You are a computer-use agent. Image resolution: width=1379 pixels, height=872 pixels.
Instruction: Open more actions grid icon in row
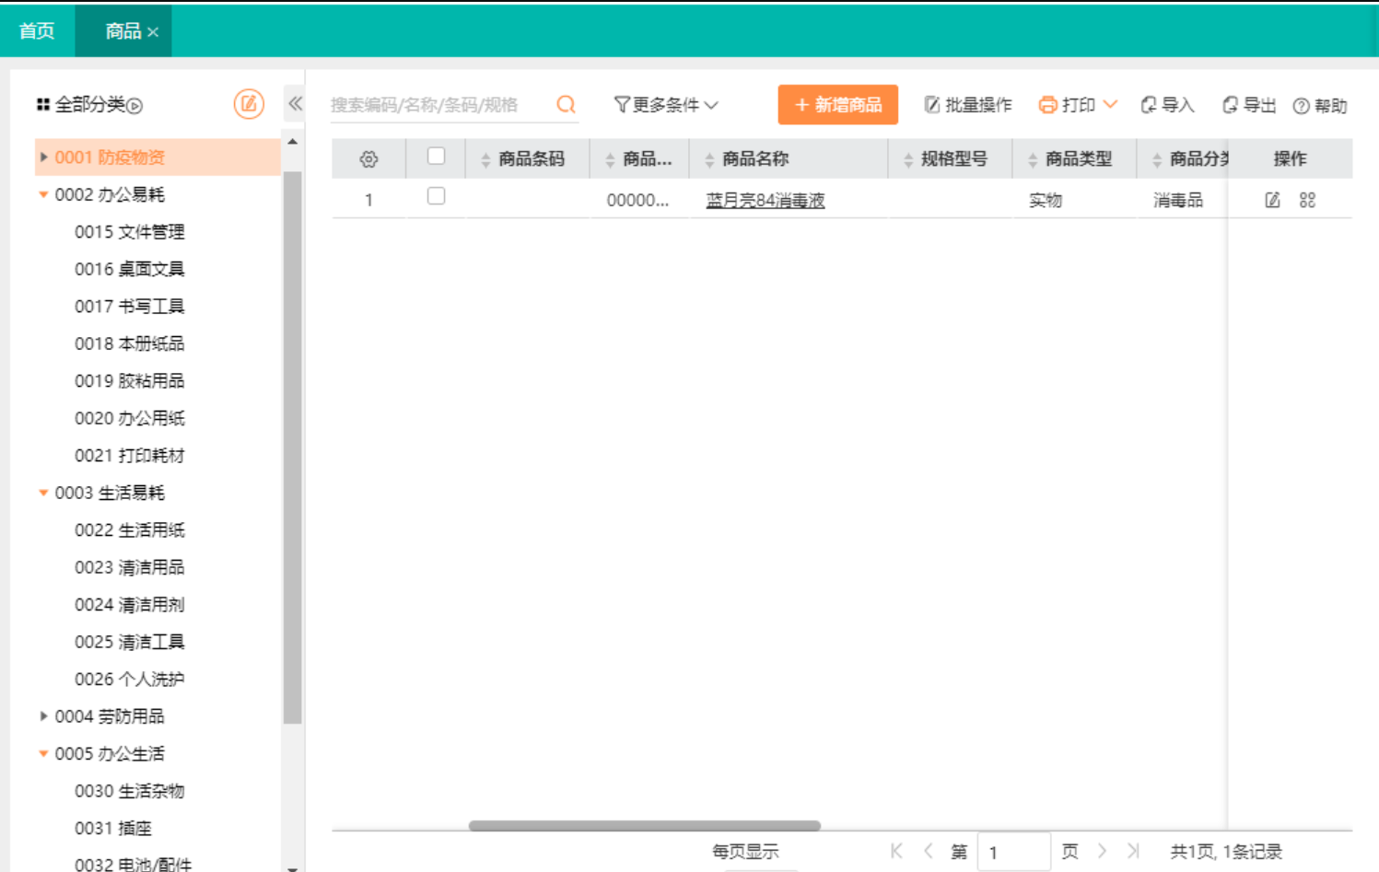click(x=1307, y=200)
